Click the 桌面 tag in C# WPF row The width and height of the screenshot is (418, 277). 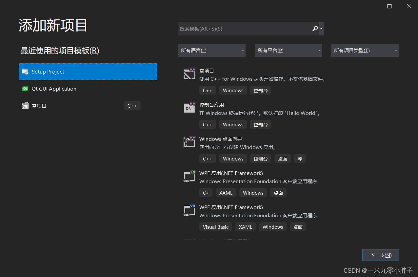pos(278,193)
